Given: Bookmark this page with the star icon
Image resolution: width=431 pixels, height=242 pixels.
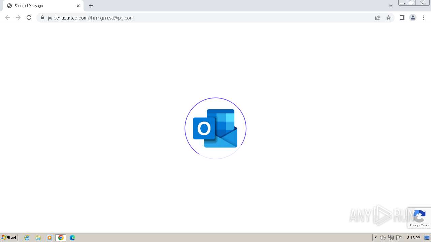Looking at the screenshot, I should pos(389,17).
